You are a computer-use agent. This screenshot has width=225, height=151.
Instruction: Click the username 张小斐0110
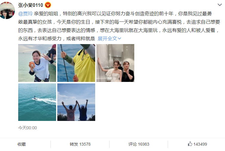30,5
